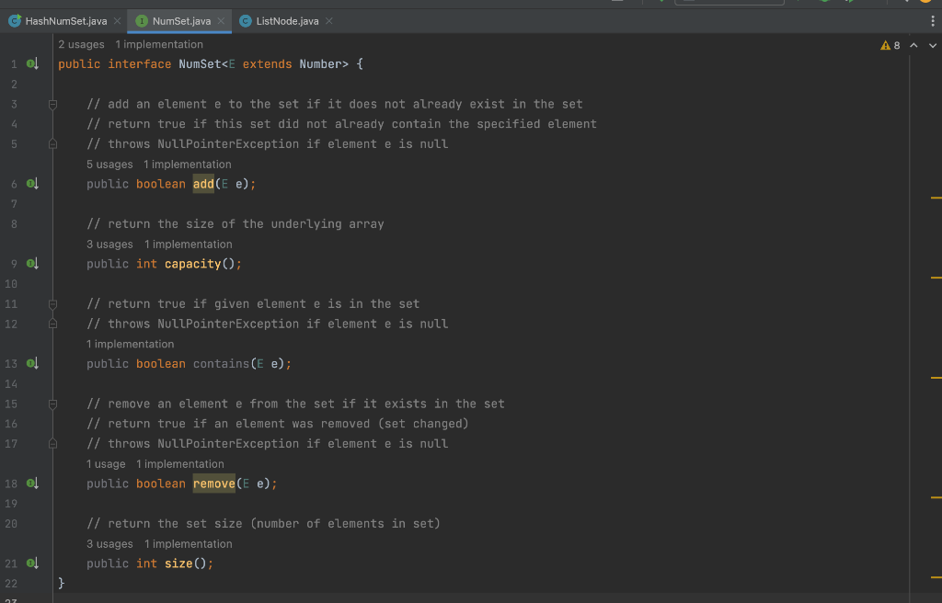
Task: Show '5 usages' of add method
Action: [x=109, y=165]
